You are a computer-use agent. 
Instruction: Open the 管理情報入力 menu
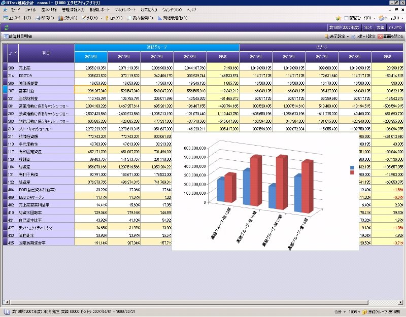coord(73,10)
